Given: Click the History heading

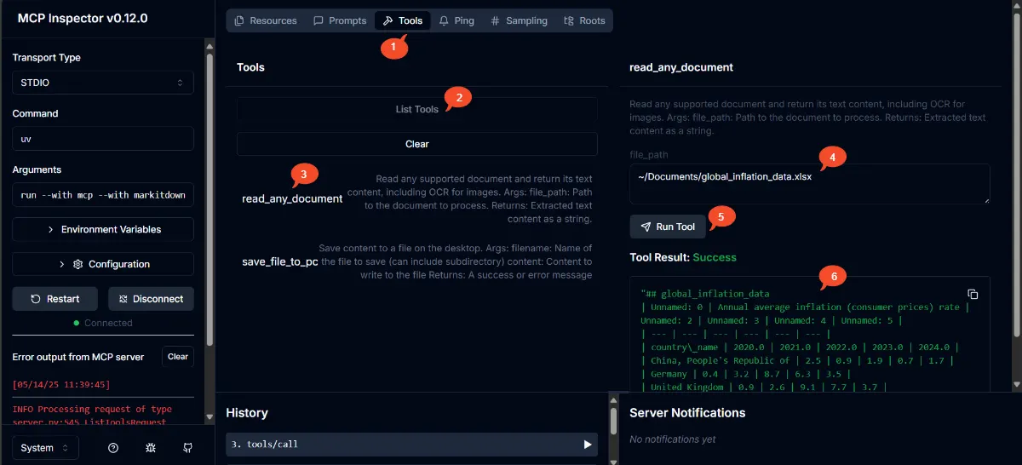Looking at the screenshot, I should (247, 413).
